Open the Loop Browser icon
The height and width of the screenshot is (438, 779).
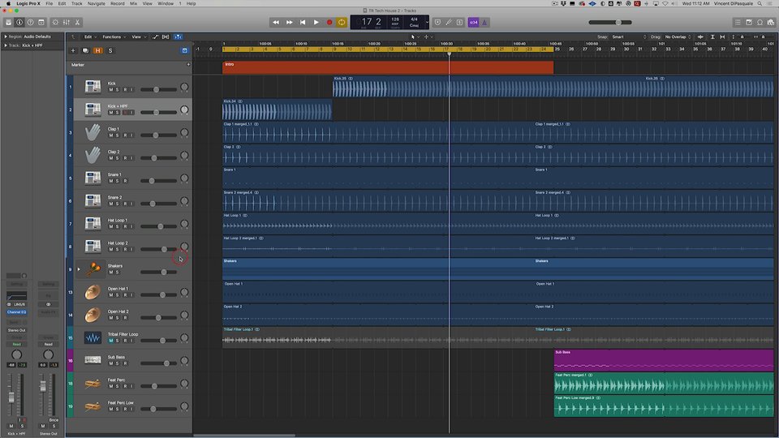click(760, 23)
